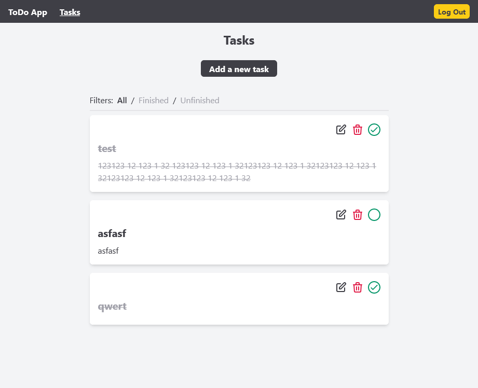Click the 'test' task description text
Screen dimensions: 478x388
click(x=237, y=172)
